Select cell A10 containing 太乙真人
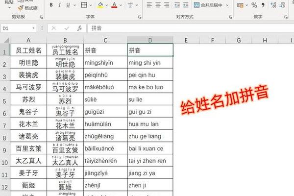Image resolution: width=294 pixels, height=196 pixels. tap(28, 161)
